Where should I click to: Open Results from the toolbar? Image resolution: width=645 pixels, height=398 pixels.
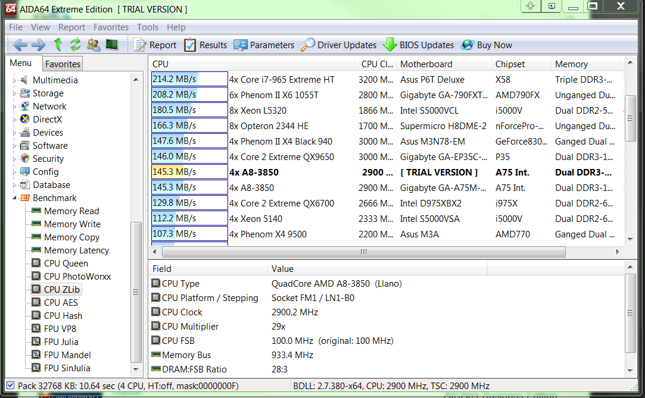click(x=205, y=45)
